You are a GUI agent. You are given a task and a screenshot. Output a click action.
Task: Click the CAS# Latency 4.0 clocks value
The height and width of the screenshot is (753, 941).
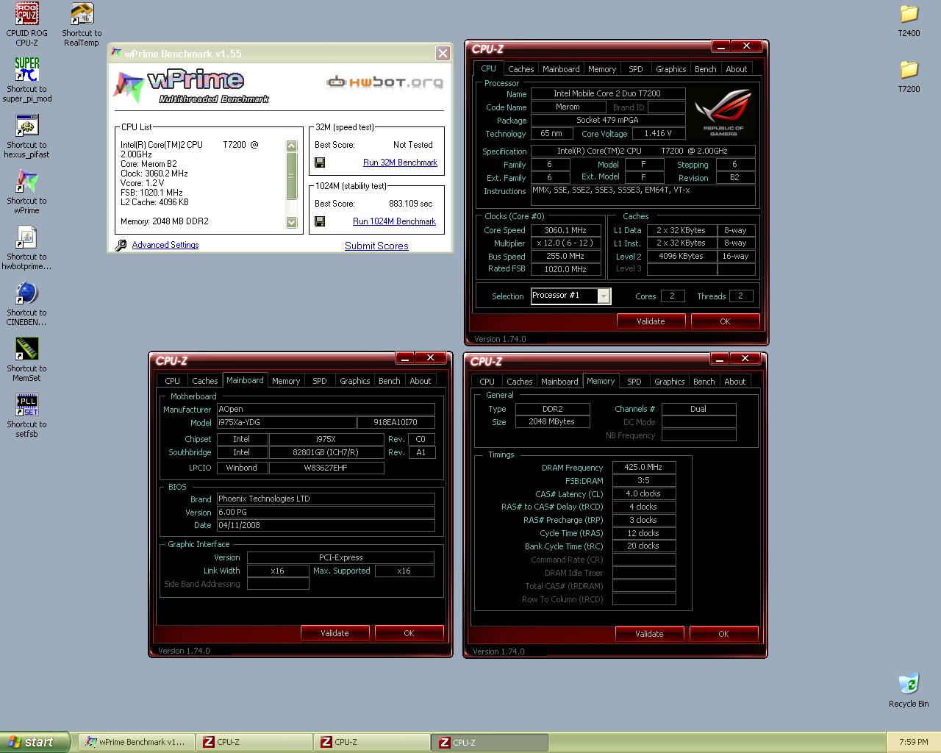pyautogui.click(x=643, y=493)
